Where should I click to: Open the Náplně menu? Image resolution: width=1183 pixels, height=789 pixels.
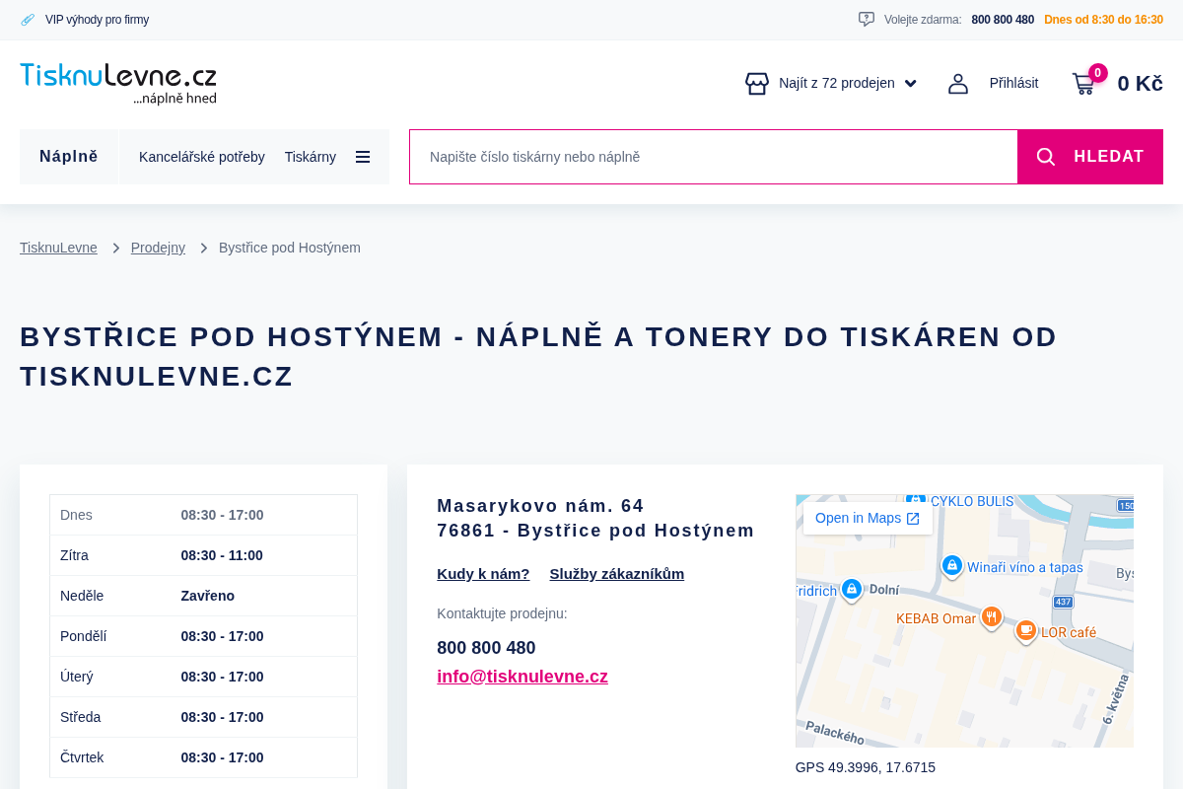coord(69,156)
